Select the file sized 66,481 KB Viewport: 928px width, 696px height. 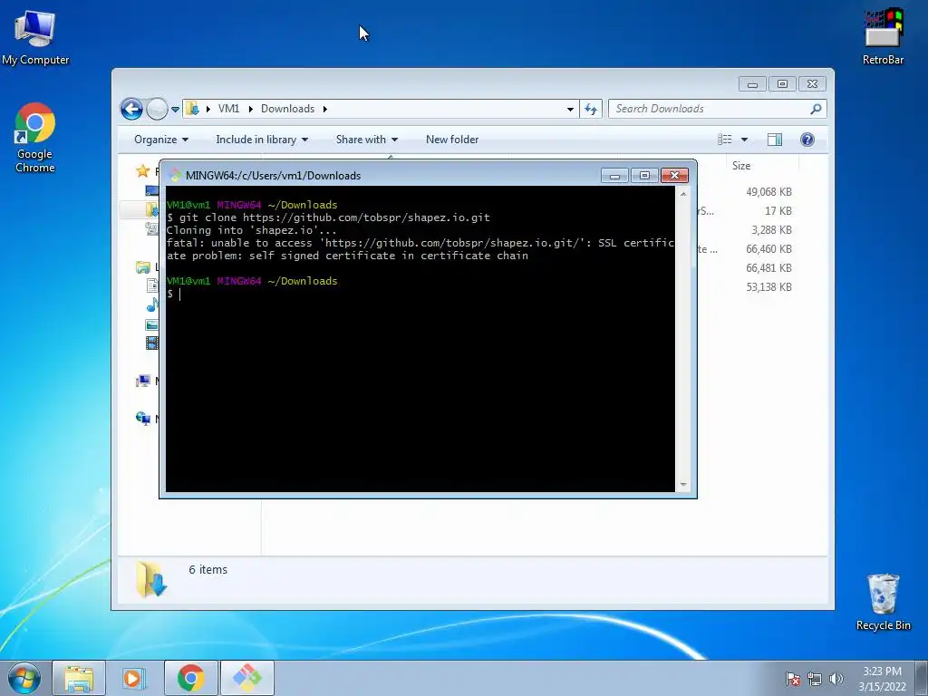pyautogui.click(x=768, y=268)
